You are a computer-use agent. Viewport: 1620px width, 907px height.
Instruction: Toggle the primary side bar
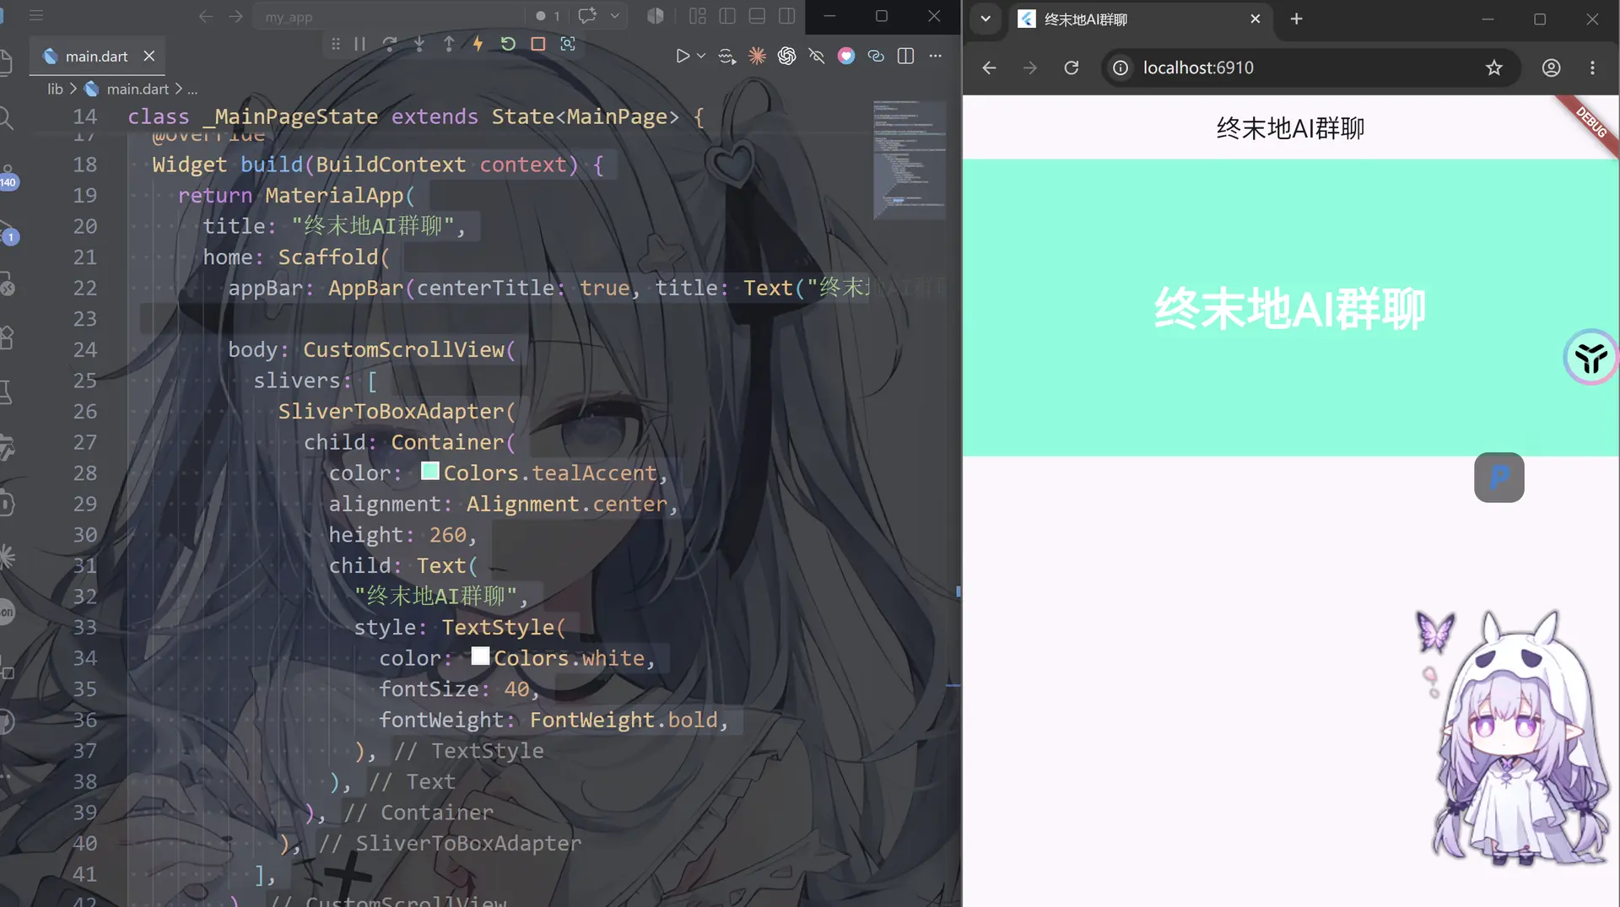pos(727,16)
